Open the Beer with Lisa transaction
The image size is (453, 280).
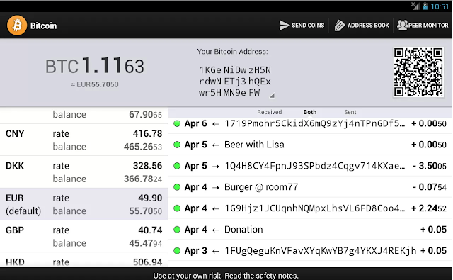[310, 145]
